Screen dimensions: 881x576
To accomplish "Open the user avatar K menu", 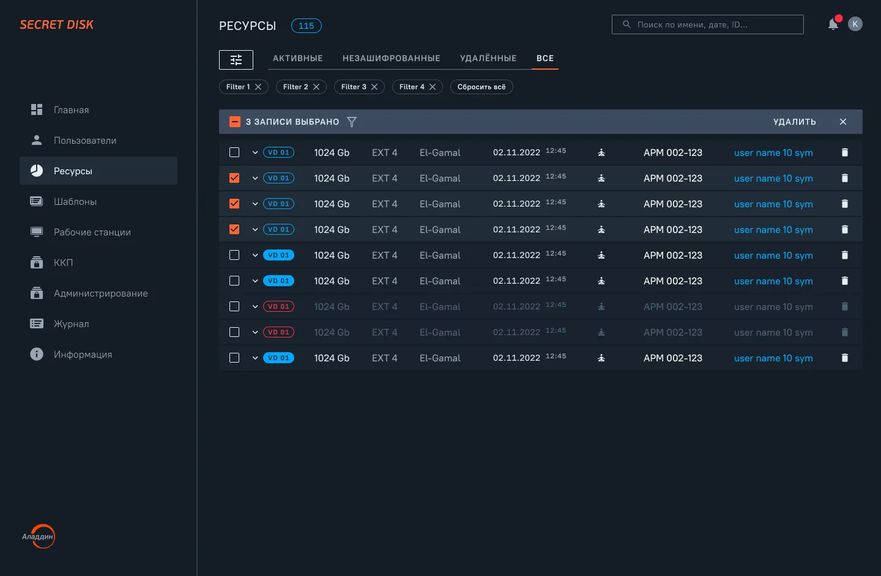I will [x=855, y=24].
